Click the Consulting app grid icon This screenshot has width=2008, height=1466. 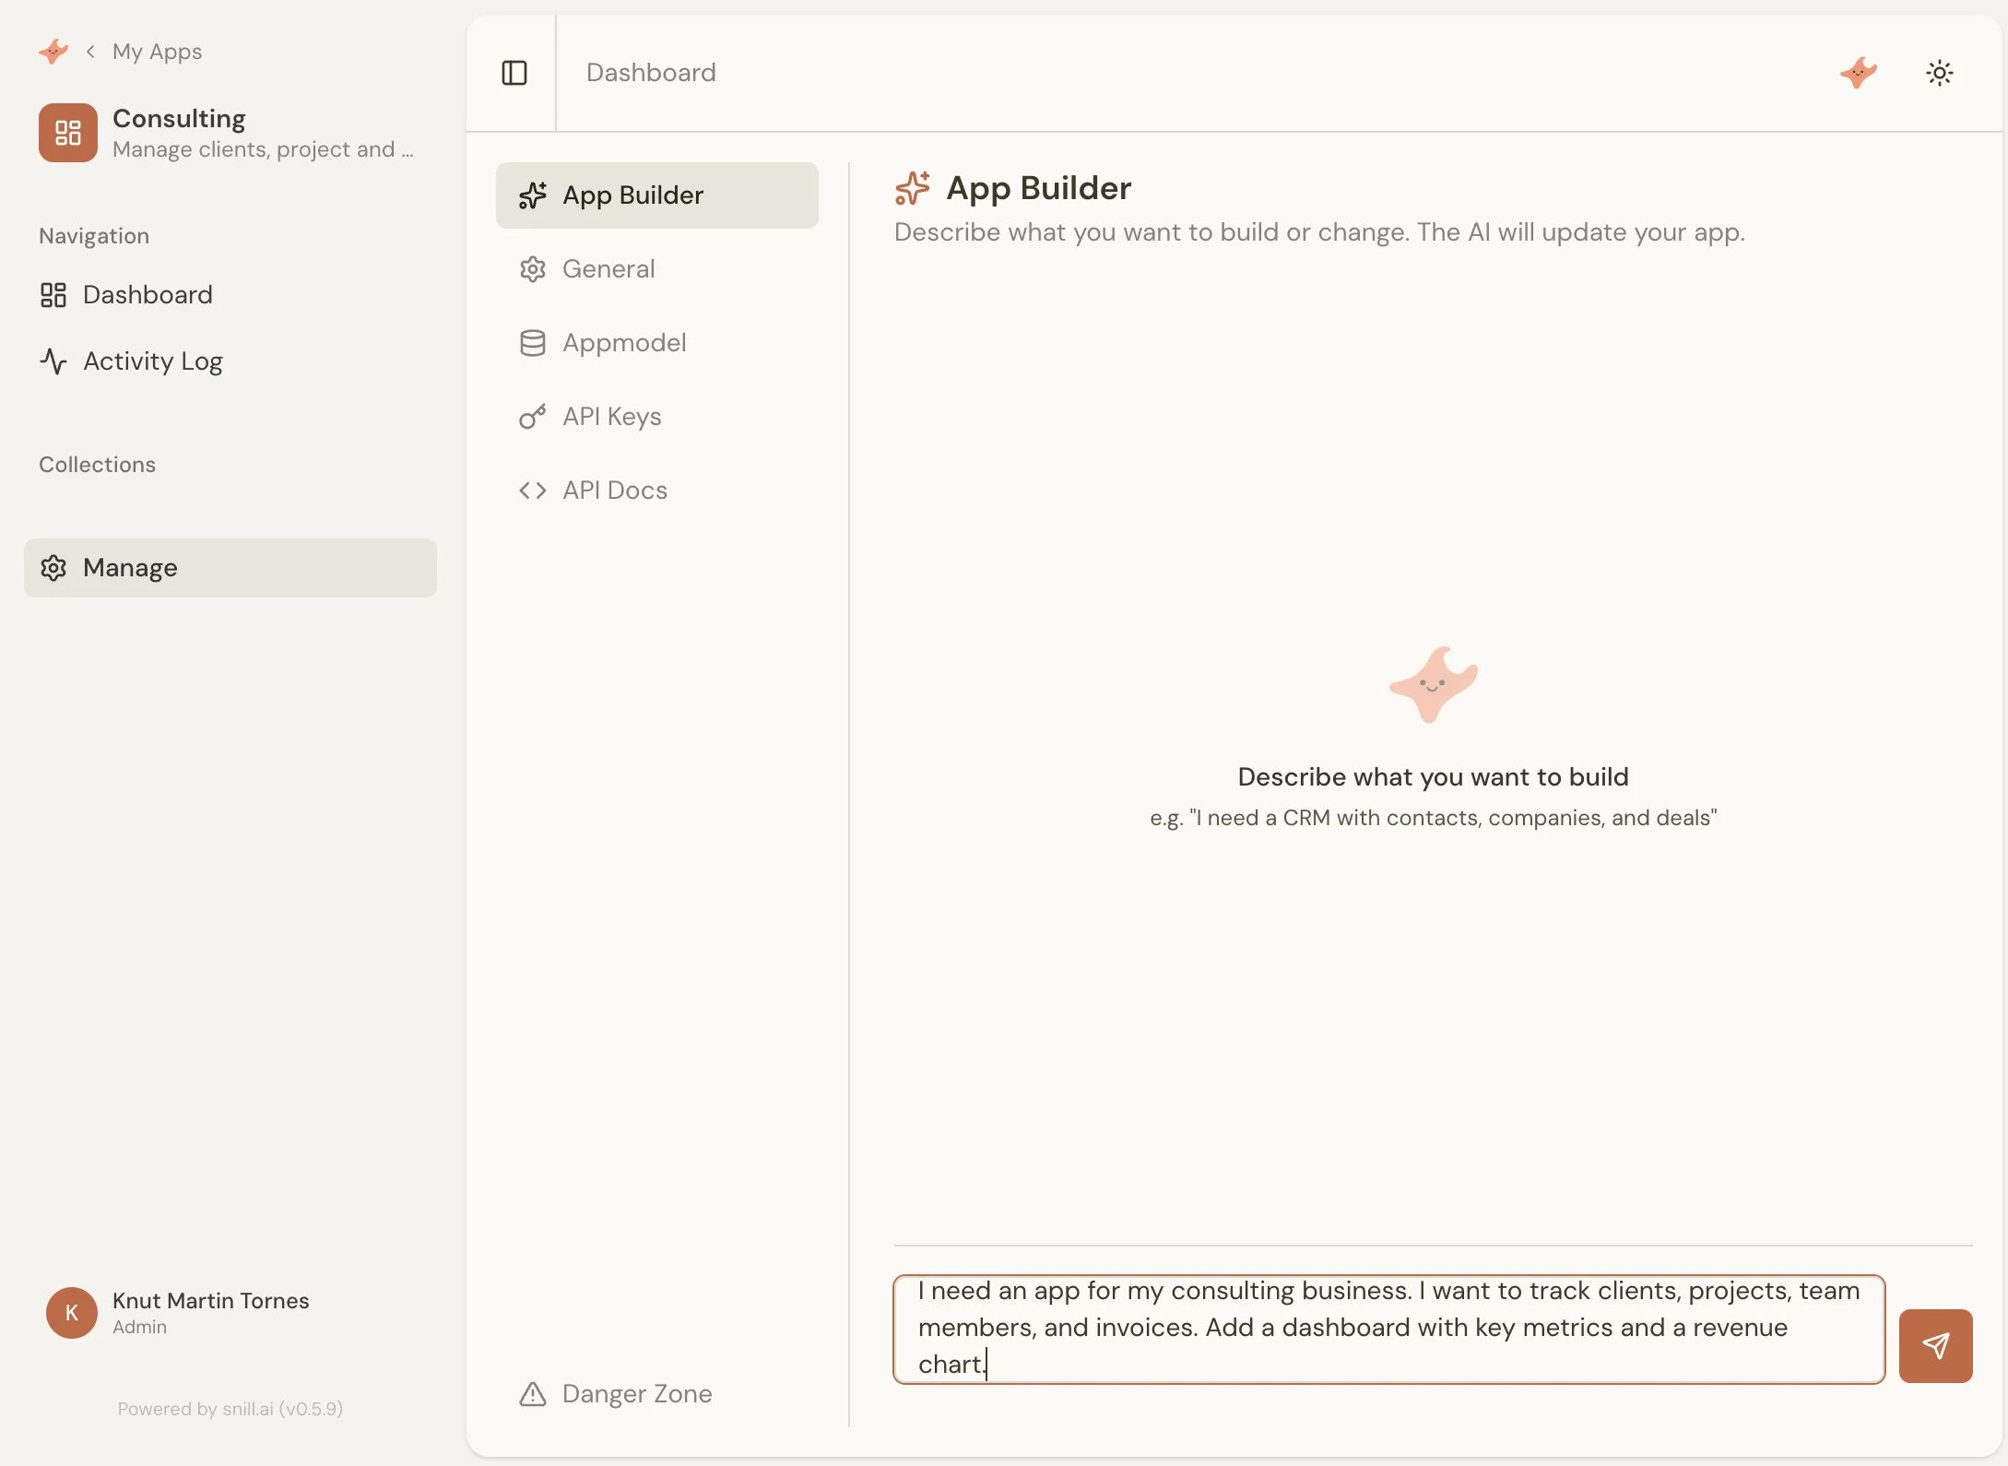pyautogui.click(x=66, y=133)
